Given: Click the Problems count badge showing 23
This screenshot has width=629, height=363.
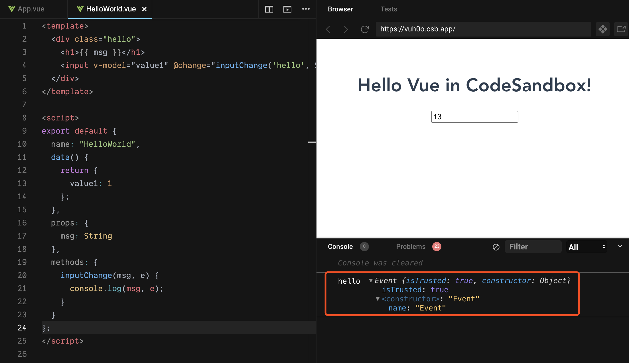Looking at the screenshot, I should coord(437,247).
